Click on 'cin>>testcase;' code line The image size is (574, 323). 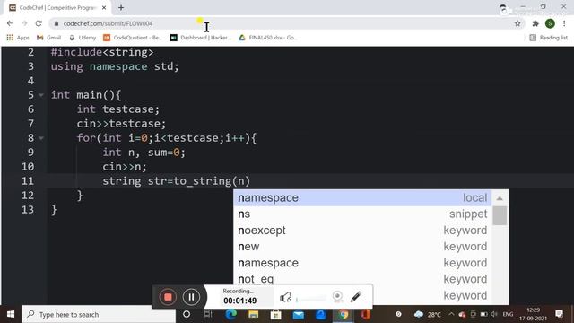click(x=121, y=124)
